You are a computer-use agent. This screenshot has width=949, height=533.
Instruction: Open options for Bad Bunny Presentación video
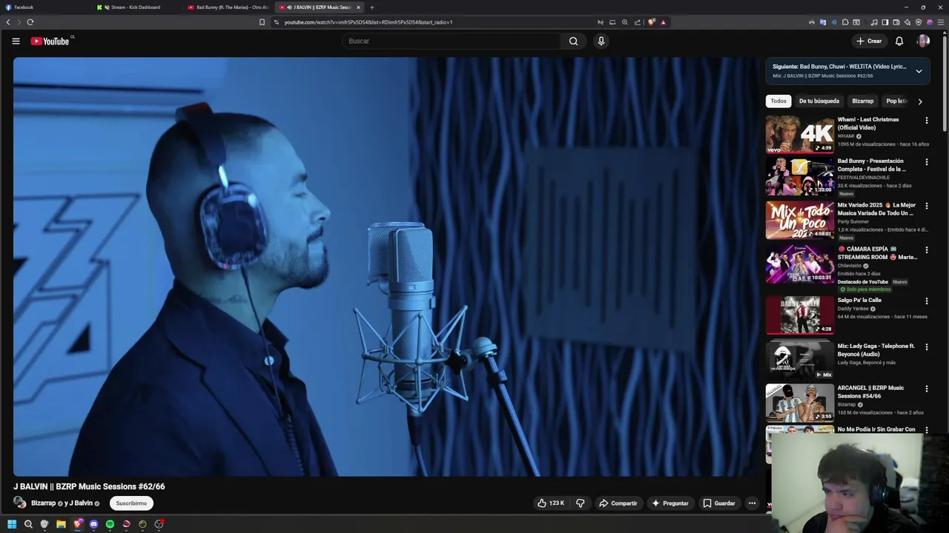click(926, 161)
